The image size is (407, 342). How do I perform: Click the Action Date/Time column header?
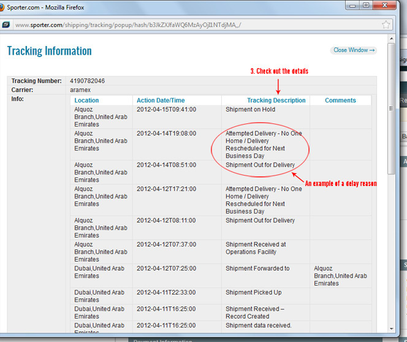[x=161, y=100]
